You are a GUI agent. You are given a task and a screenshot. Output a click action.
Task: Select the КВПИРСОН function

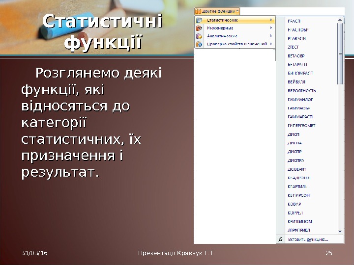coord(298,196)
